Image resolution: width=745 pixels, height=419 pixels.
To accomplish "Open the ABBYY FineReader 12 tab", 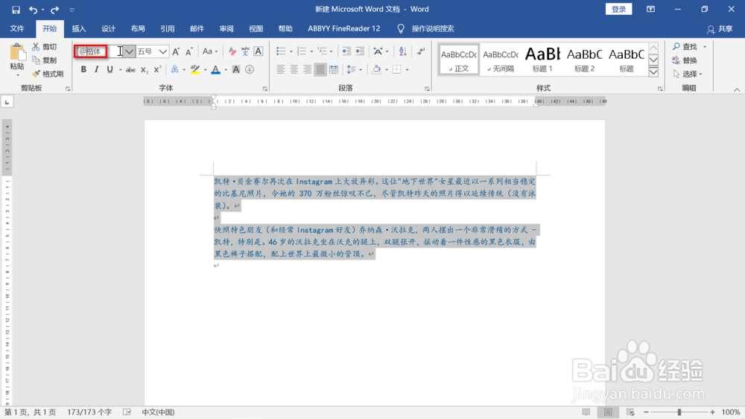I will coord(344,28).
